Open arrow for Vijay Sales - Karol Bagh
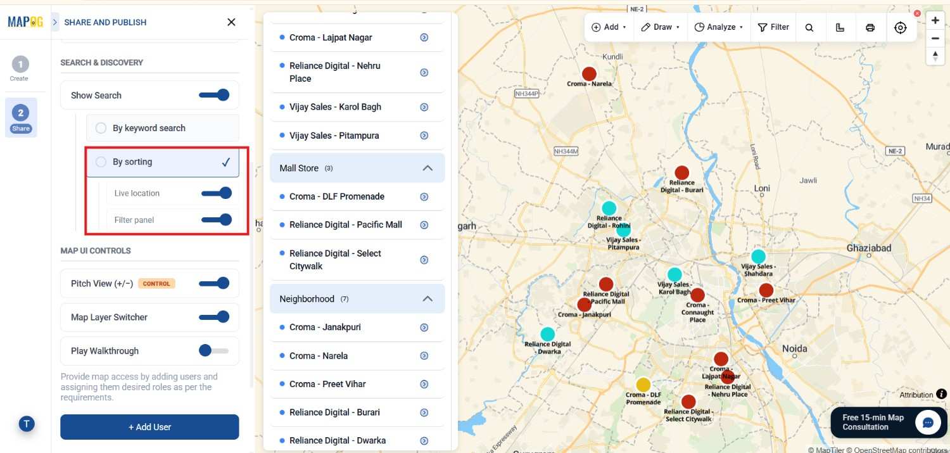Screen dimensions: 950x453 424,107
